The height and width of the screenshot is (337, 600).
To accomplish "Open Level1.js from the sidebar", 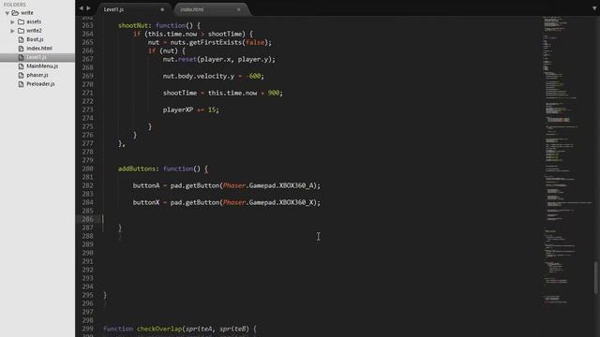I will coord(37,57).
